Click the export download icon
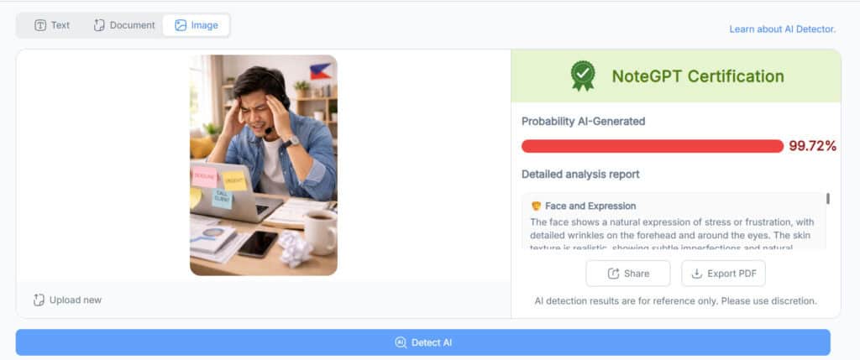The height and width of the screenshot is (360, 860). (x=696, y=274)
